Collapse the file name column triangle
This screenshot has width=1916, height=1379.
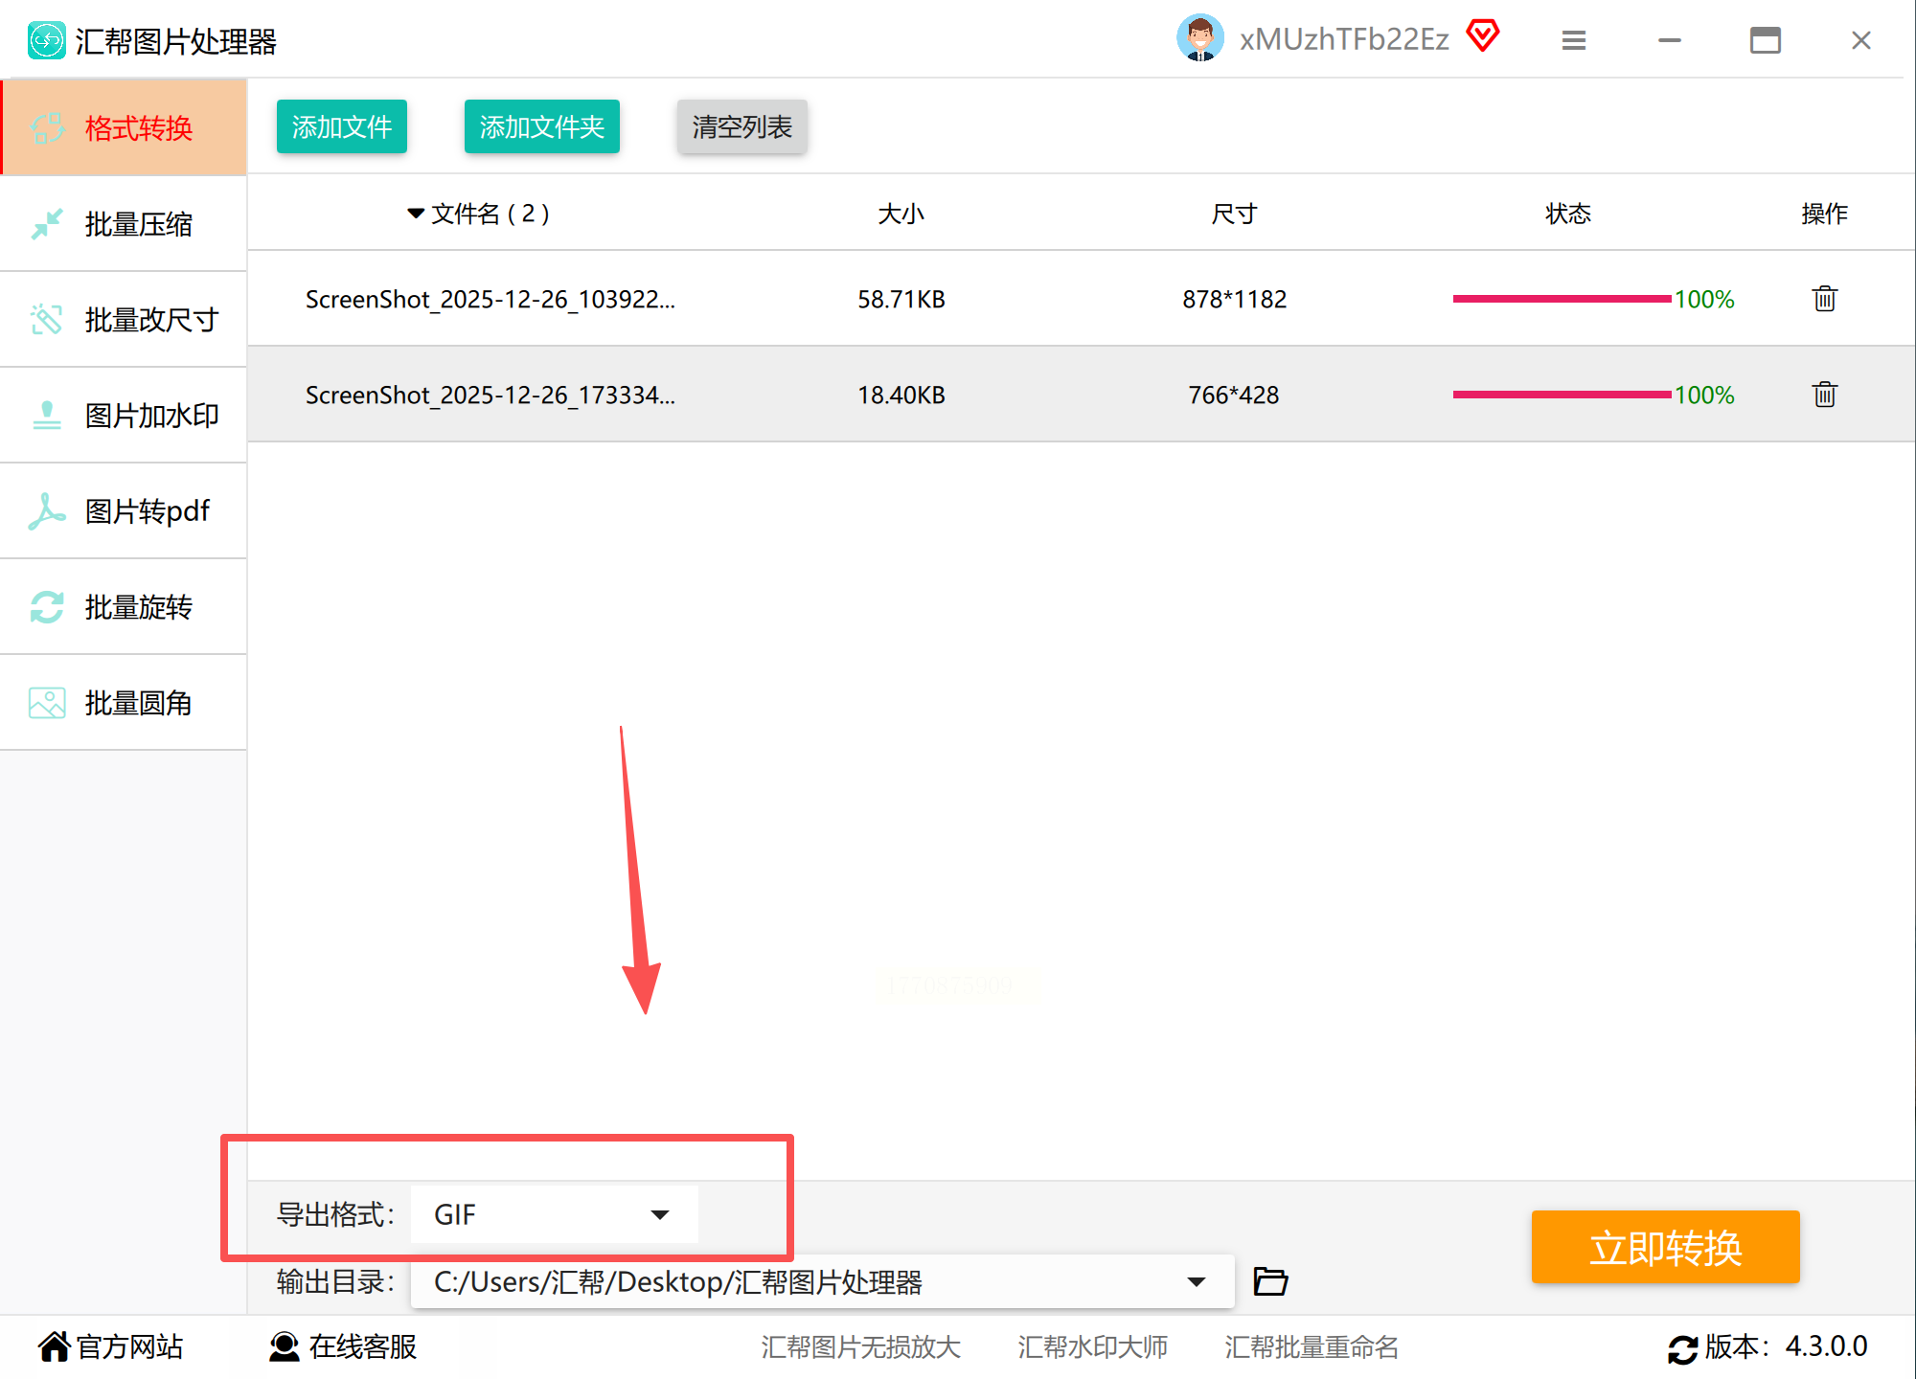416,213
